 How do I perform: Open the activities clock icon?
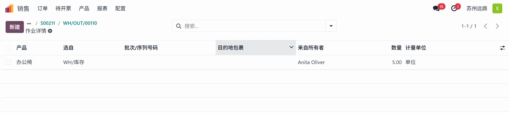coord(454,8)
